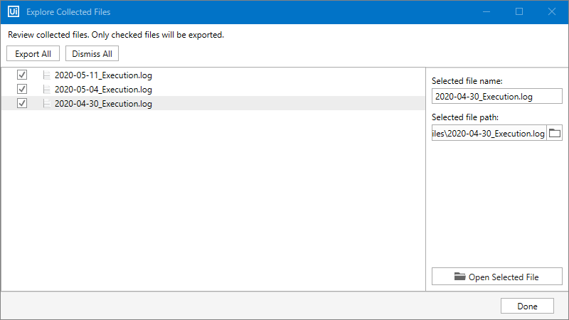Viewport: 569px width, 320px height.
Task: Select the 2020-04-30_Execution.log file entry
Action: [x=103, y=103]
